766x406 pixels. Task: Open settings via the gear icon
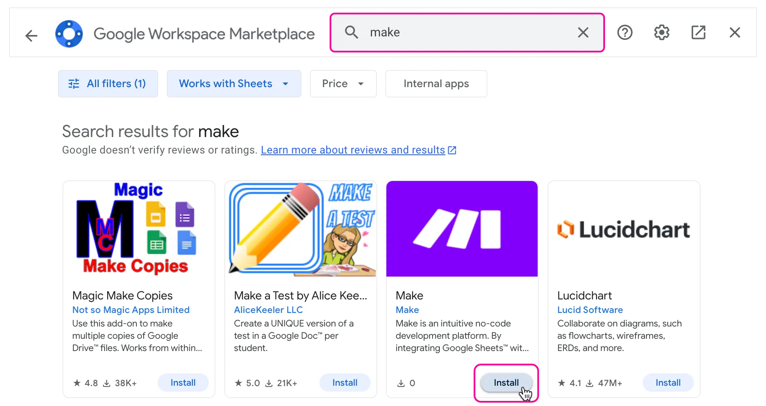coord(661,33)
